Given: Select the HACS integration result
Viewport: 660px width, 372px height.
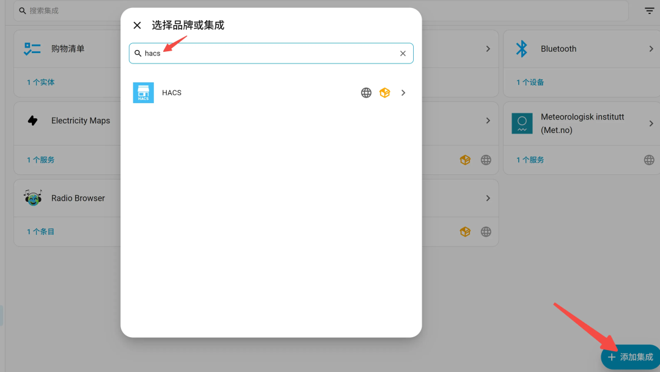Looking at the screenshot, I should (271, 93).
